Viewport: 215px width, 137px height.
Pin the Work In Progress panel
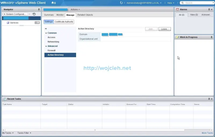[x=212, y=37]
